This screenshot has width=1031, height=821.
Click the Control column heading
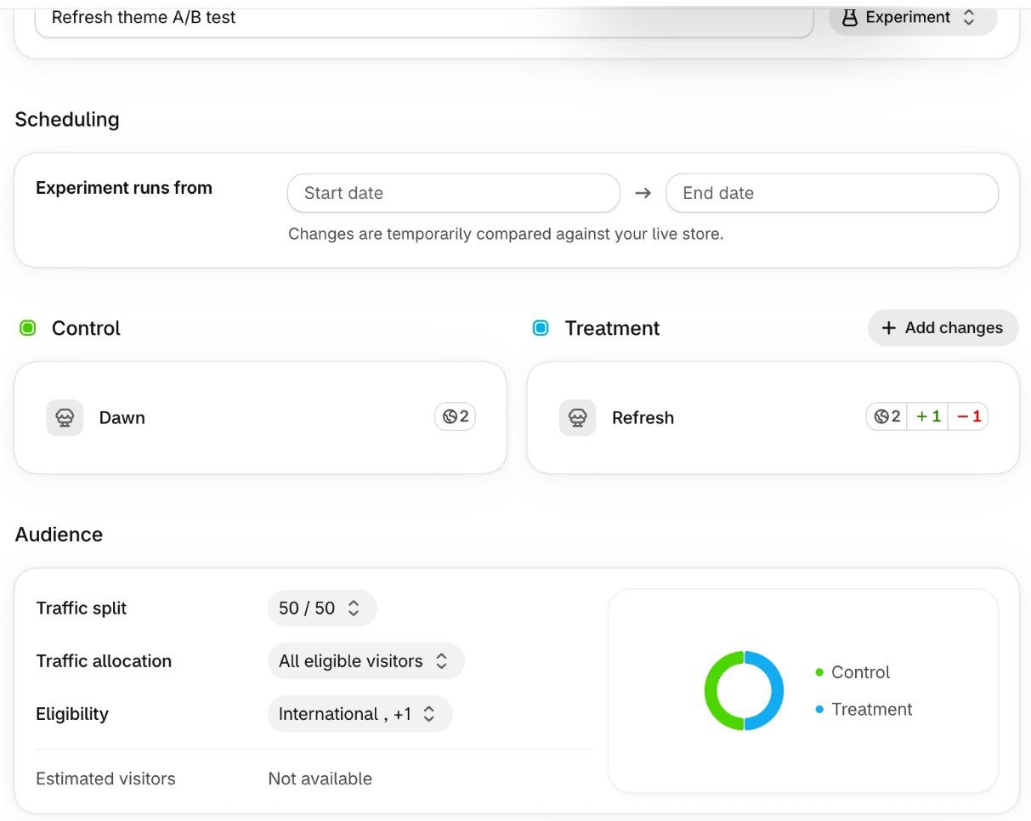click(86, 328)
